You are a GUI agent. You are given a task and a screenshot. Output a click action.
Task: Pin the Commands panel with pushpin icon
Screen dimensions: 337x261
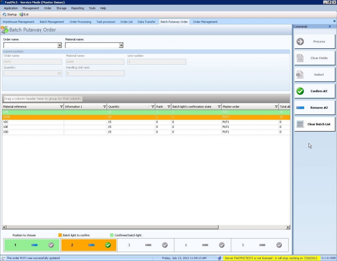point(330,27)
